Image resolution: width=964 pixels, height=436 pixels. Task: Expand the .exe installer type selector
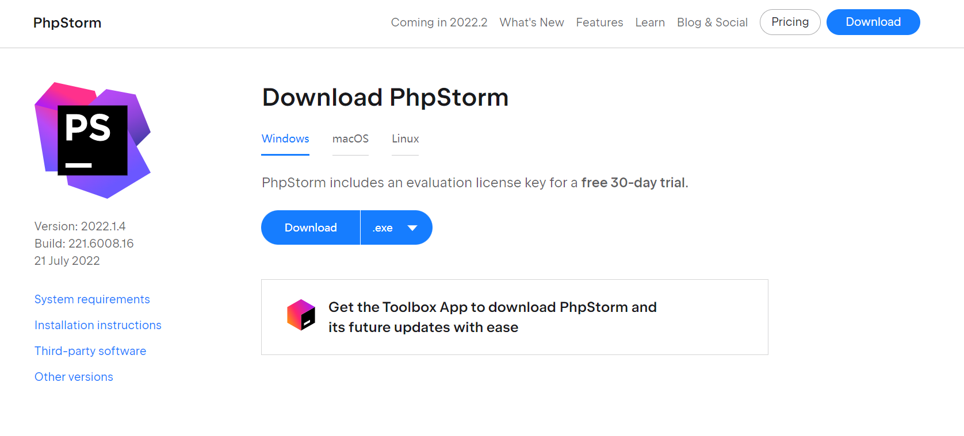[396, 227]
